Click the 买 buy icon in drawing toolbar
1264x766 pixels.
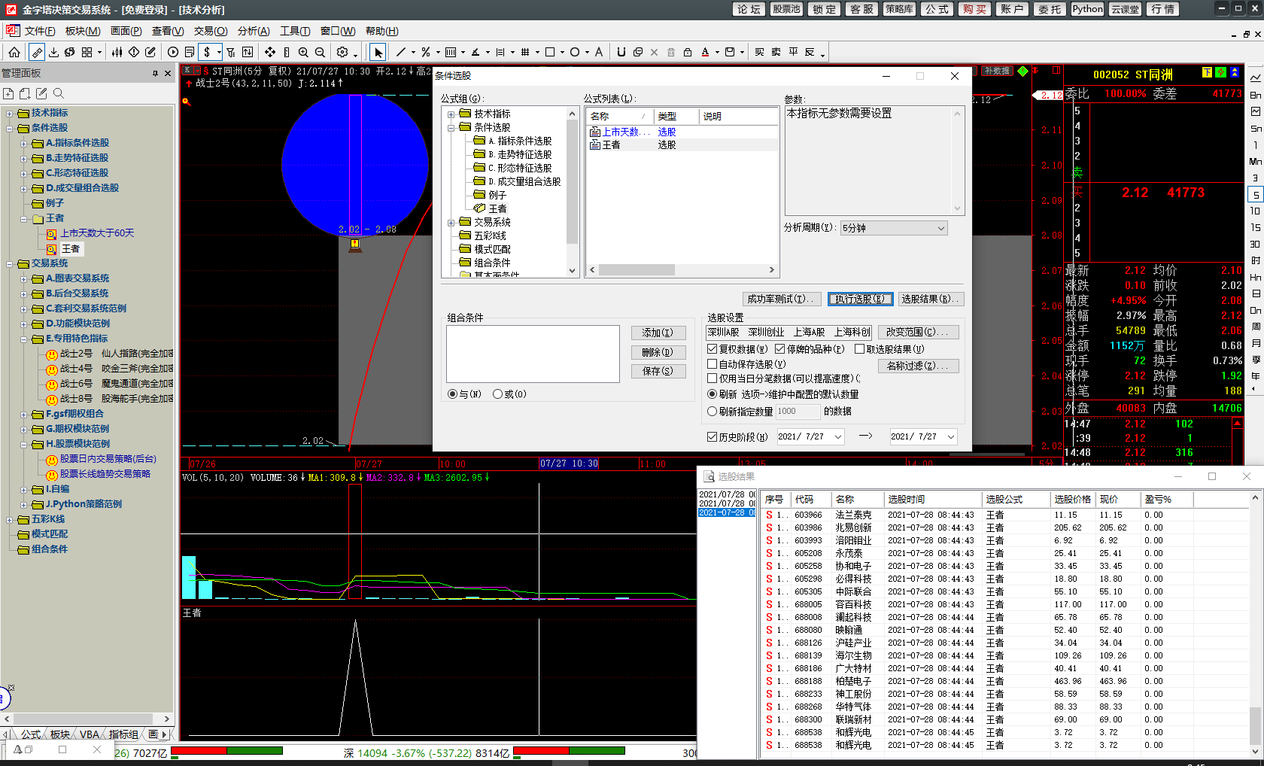coord(759,52)
